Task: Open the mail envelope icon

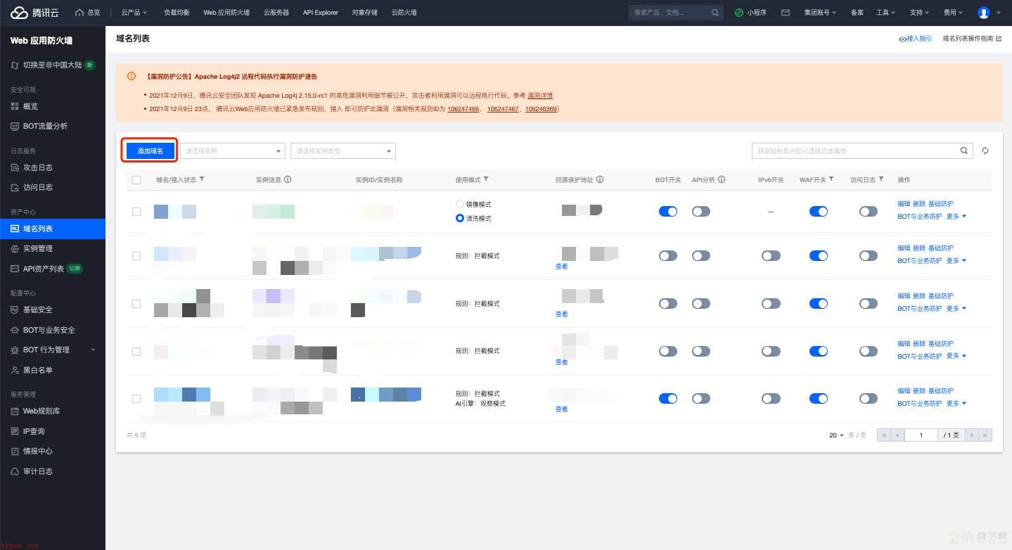Action: pos(786,13)
